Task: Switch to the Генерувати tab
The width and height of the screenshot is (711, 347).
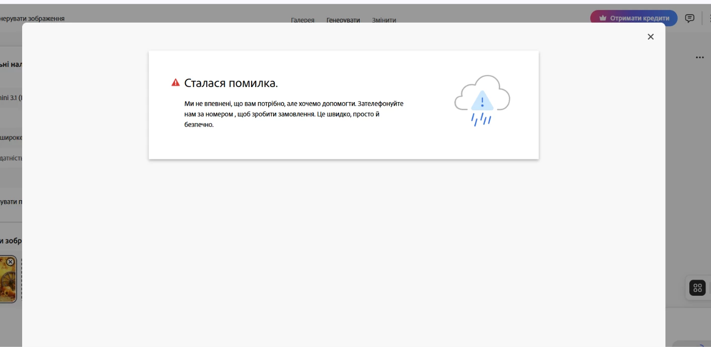Action: click(x=343, y=21)
